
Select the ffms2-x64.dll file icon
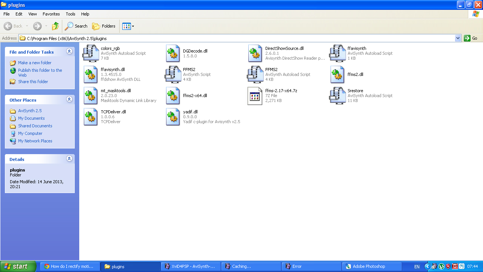click(173, 96)
